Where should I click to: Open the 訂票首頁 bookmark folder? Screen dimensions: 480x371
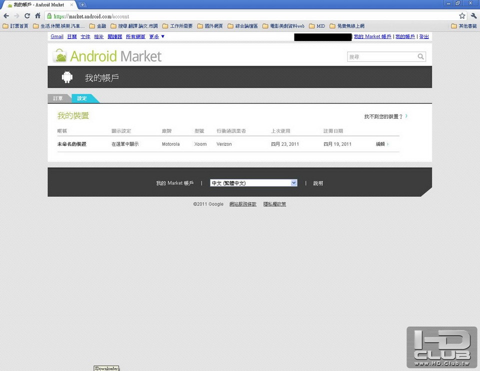(15, 26)
